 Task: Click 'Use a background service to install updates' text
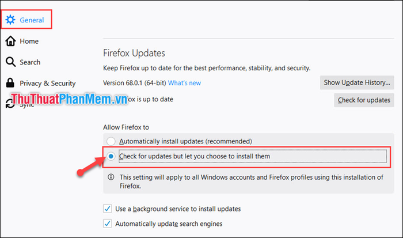coord(178,209)
